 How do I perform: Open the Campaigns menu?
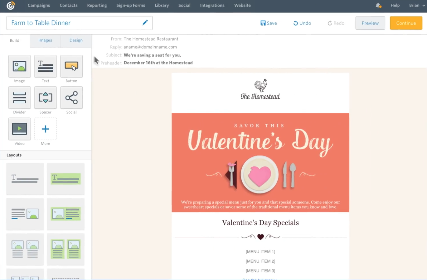[39, 5]
